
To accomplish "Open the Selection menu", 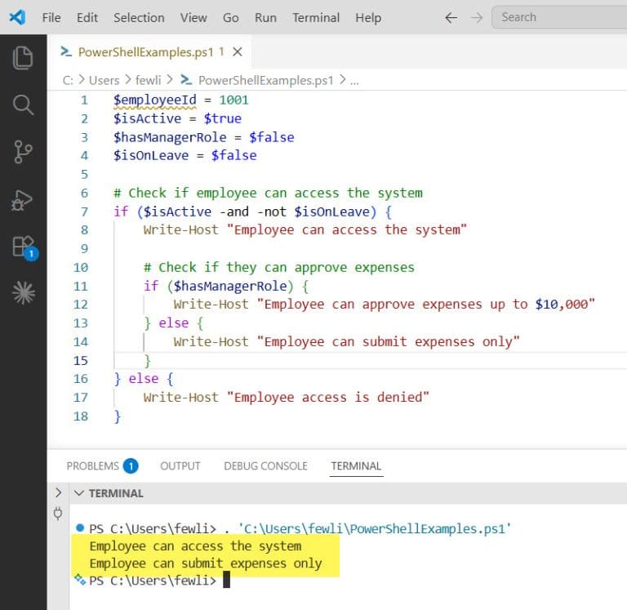I will click(139, 18).
